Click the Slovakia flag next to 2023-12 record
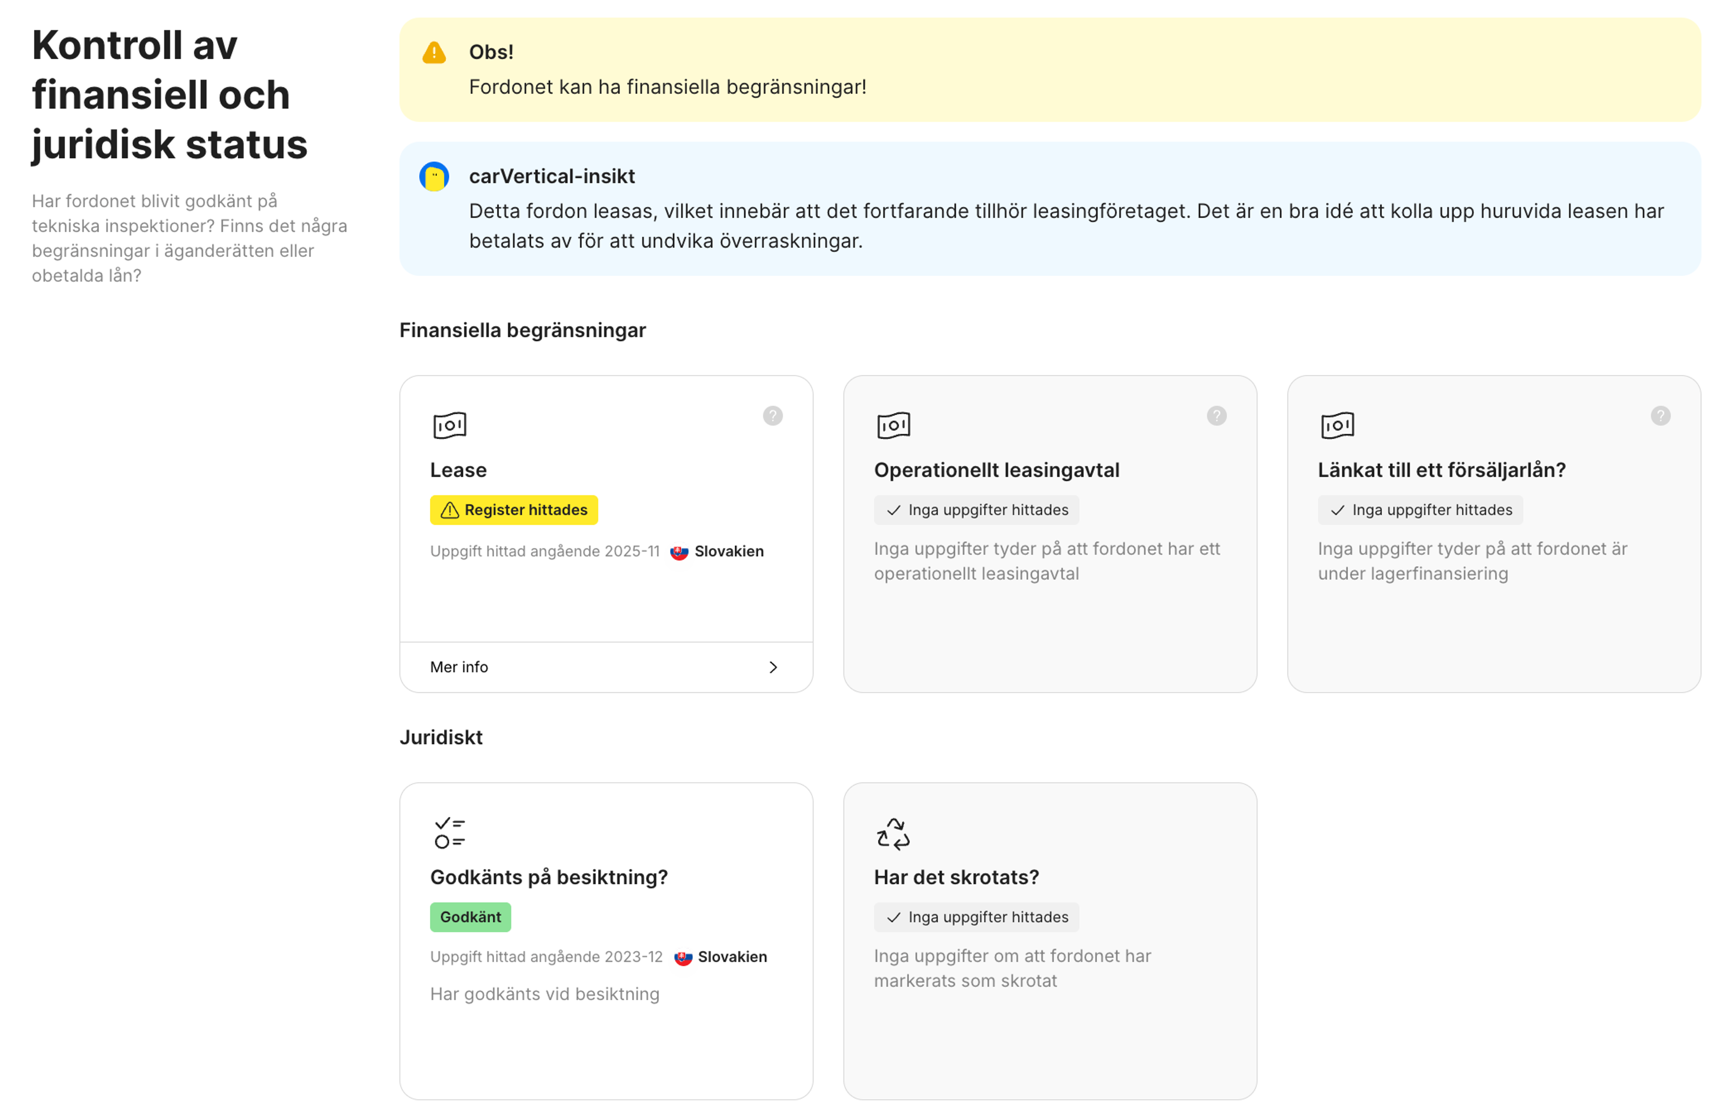 (683, 958)
